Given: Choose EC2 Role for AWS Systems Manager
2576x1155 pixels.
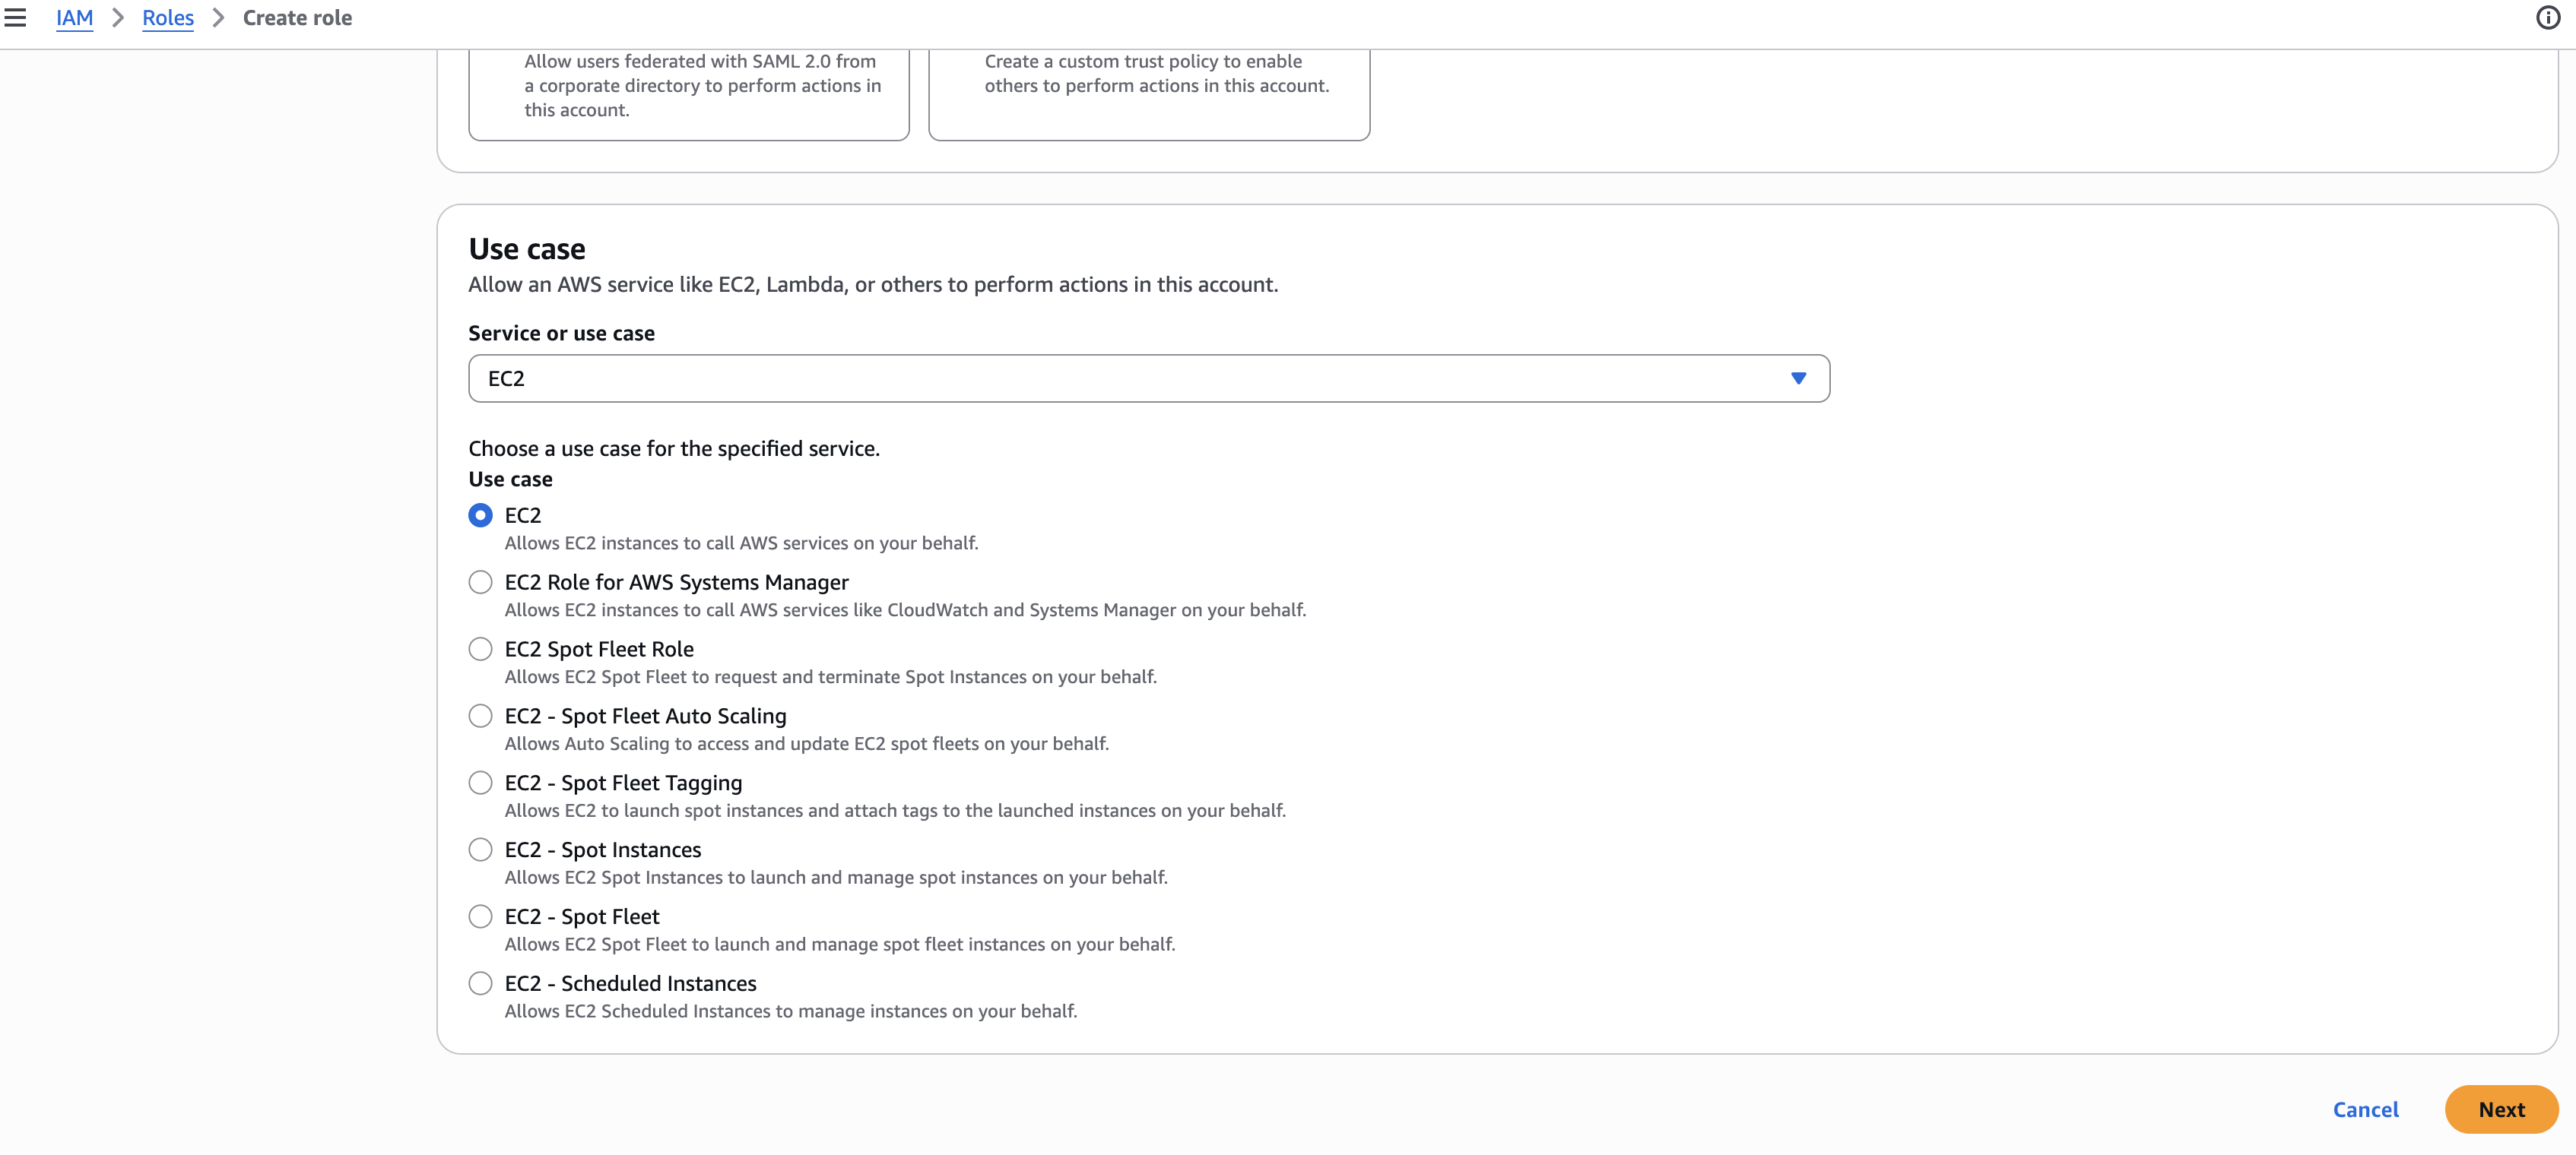Looking at the screenshot, I should click(x=480, y=583).
